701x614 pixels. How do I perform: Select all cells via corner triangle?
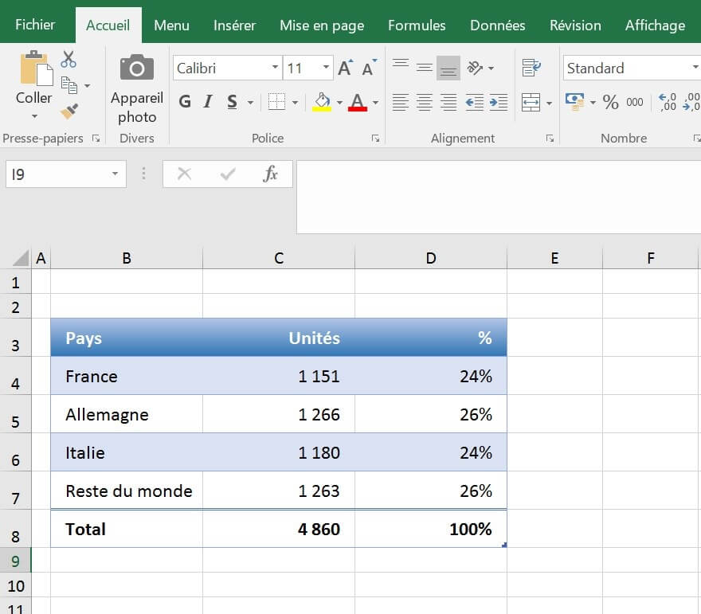(x=21, y=258)
